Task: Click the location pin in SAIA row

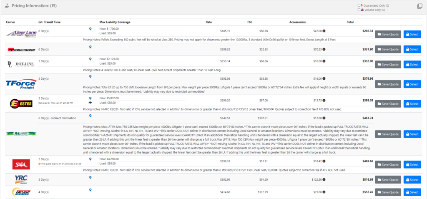Action: coord(90,159)
